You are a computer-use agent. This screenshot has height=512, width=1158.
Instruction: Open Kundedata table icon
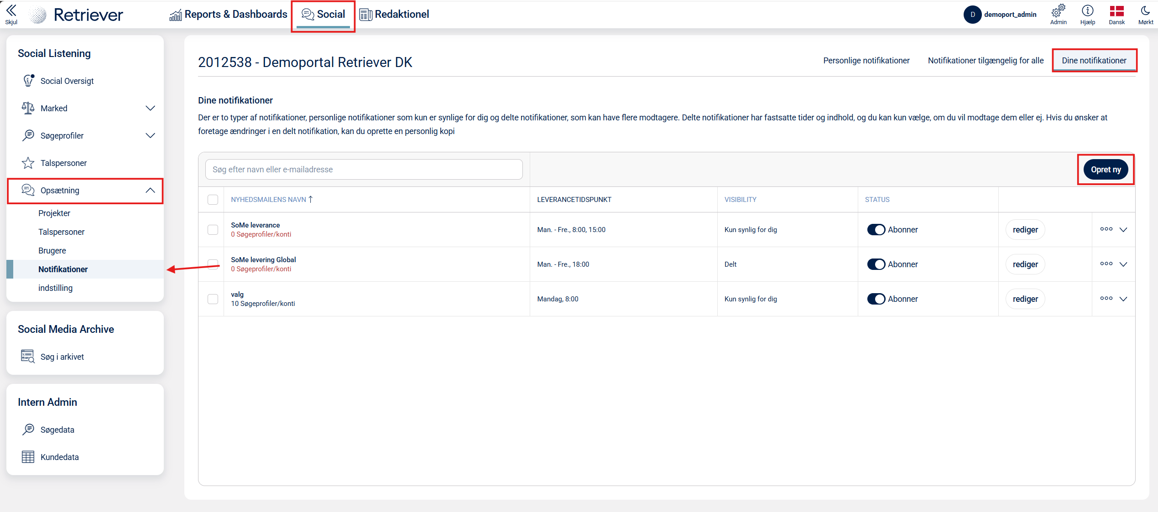(28, 457)
